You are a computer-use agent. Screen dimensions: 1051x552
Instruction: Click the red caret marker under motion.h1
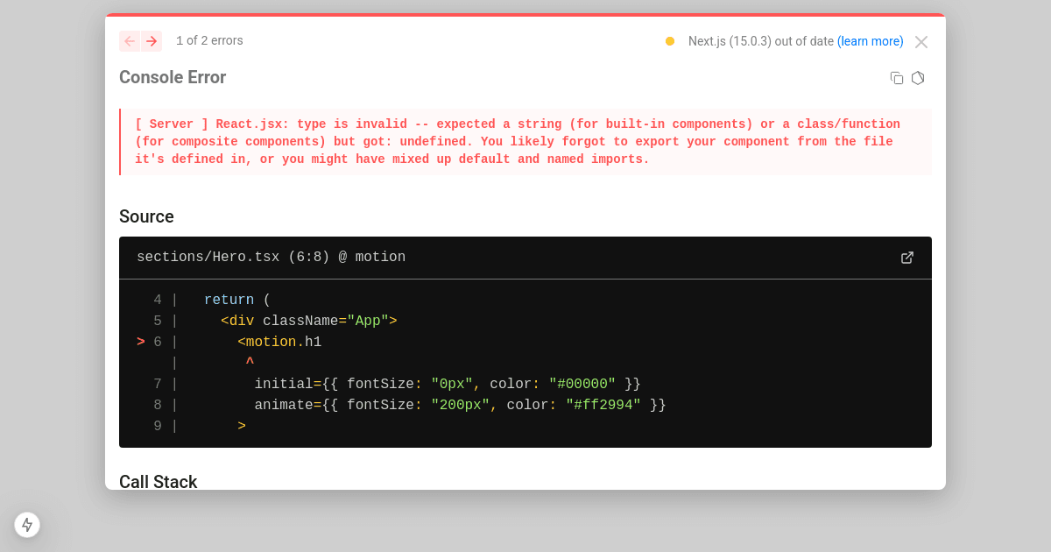click(250, 362)
